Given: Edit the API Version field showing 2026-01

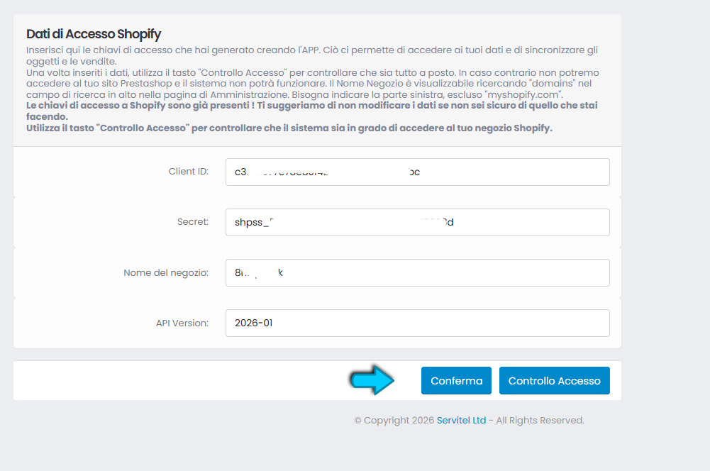Looking at the screenshot, I should pyautogui.click(x=418, y=323).
